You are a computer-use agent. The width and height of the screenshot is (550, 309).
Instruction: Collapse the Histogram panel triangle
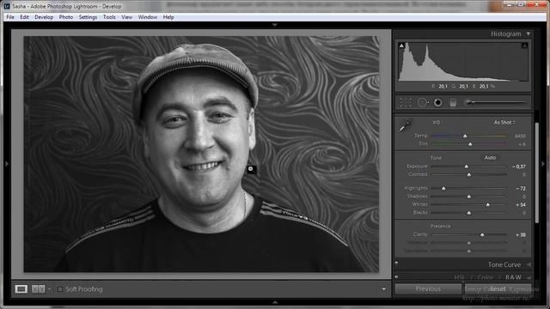529,34
